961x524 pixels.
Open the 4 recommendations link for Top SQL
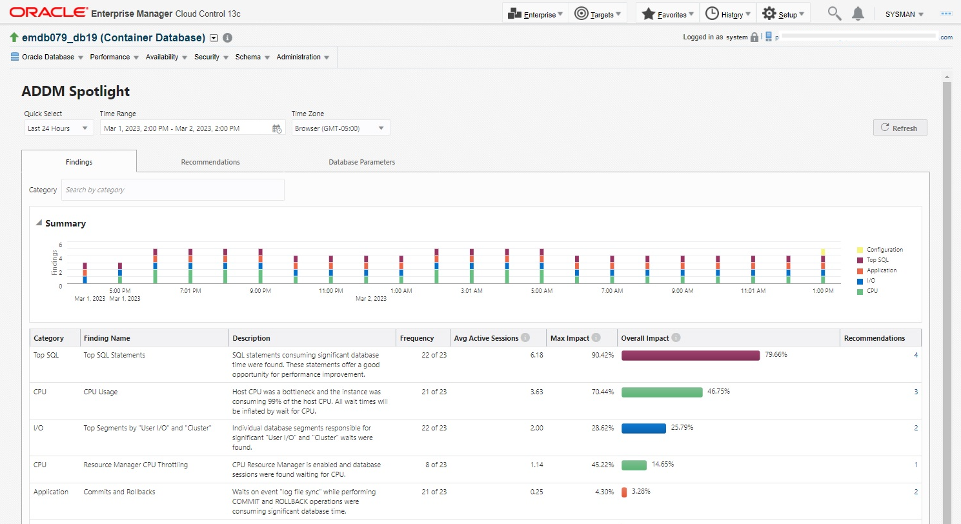tap(915, 355)
